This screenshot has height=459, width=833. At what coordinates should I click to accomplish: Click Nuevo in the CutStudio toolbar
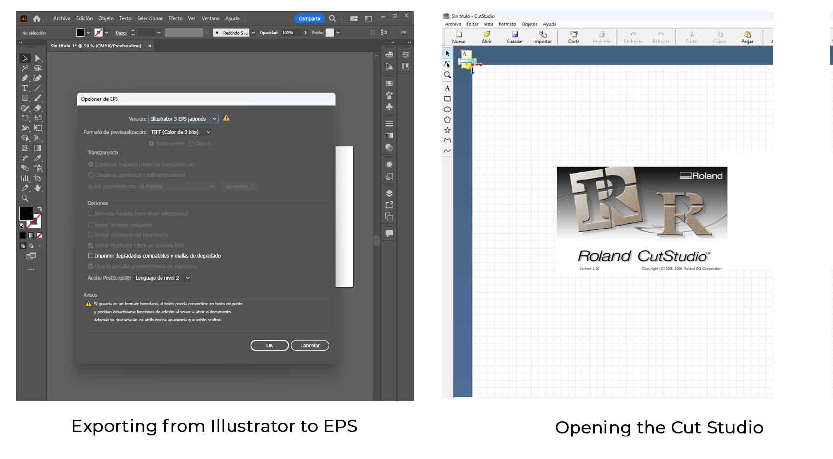tap(459, 37)
